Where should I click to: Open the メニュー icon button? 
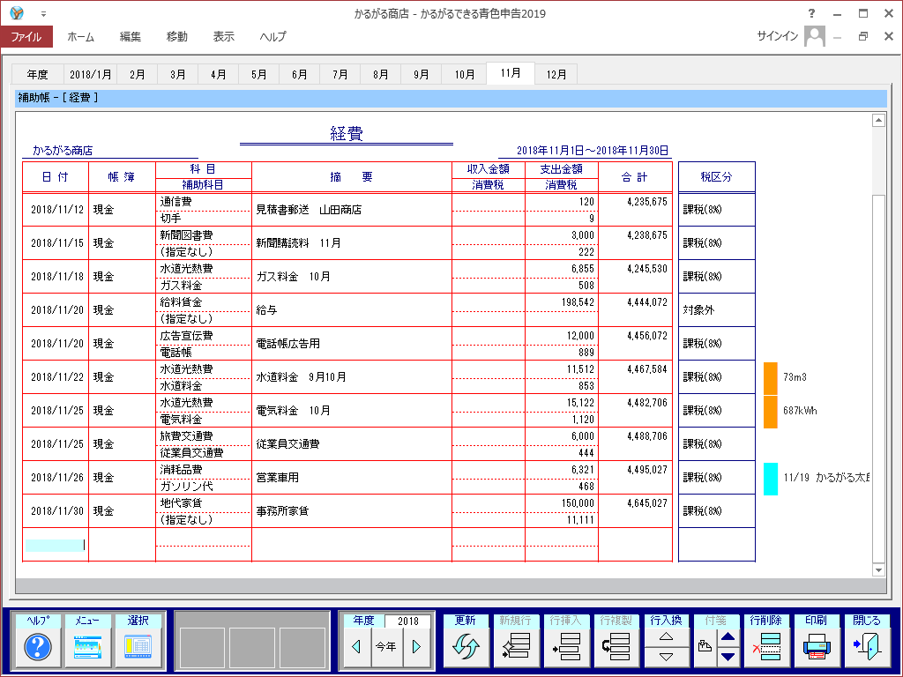[87, 646]
